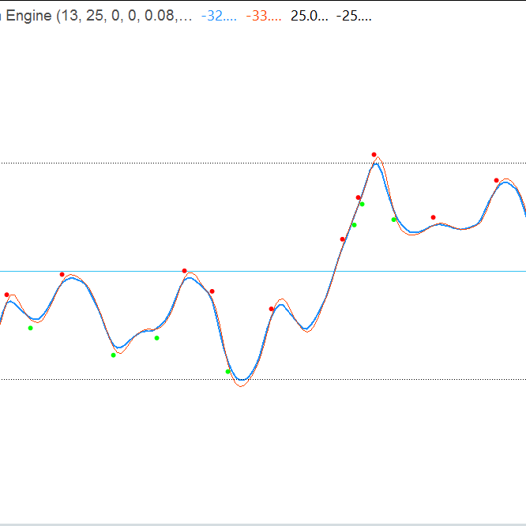Click the rightmost green signal dot
The image size is (526, 526).
click(394, 220)
